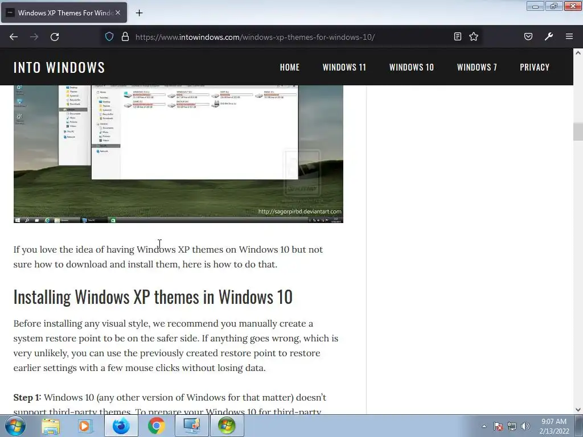
Task: Click the vertical scrollbar thumb
Action: pyautogui.click(x=578, y=131)
